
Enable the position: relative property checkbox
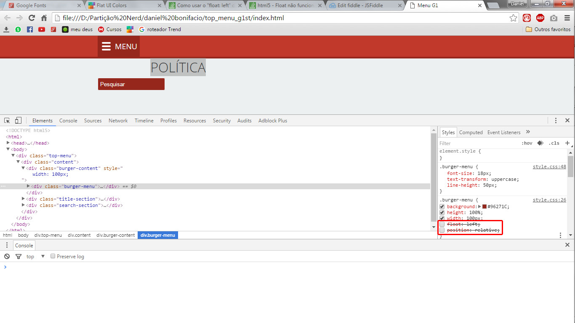click(442, 230)
